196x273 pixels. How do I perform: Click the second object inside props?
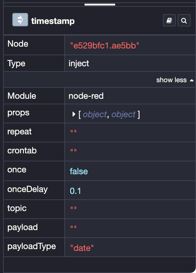[123, 114]
